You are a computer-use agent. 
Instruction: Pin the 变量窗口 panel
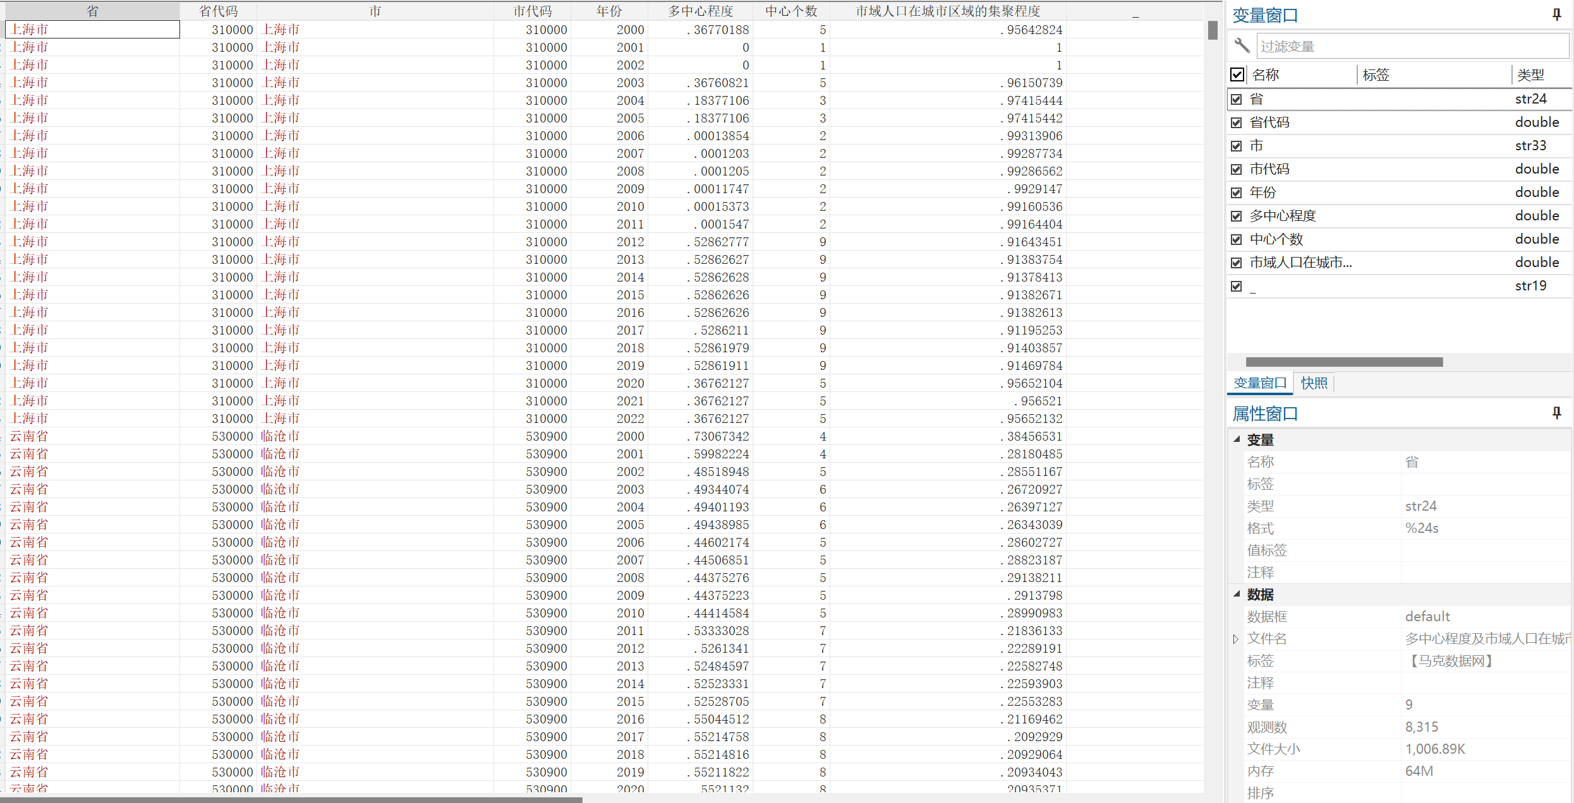[1556, 15]
